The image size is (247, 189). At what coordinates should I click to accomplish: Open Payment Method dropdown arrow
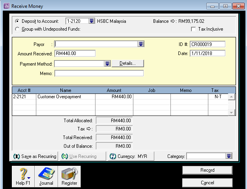click(107, 64)
